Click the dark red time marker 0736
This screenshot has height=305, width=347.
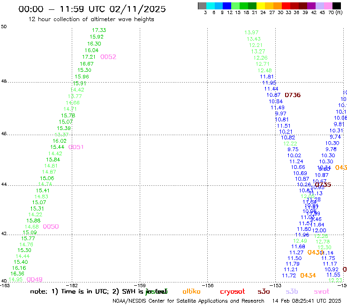(x=293, y=95)
